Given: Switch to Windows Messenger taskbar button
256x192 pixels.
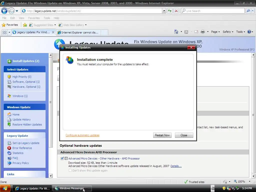Looking at the screenshot, I should (x=73, y=188).
